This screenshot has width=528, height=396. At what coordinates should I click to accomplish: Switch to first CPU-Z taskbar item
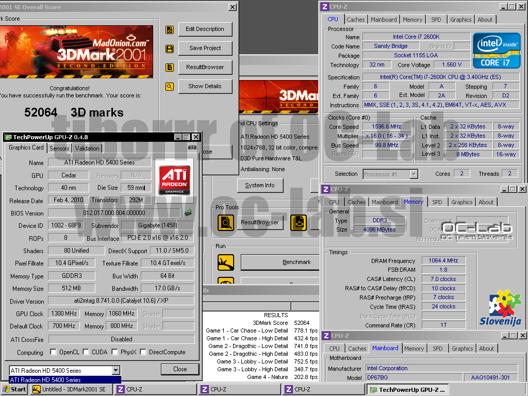click(156, 390)
